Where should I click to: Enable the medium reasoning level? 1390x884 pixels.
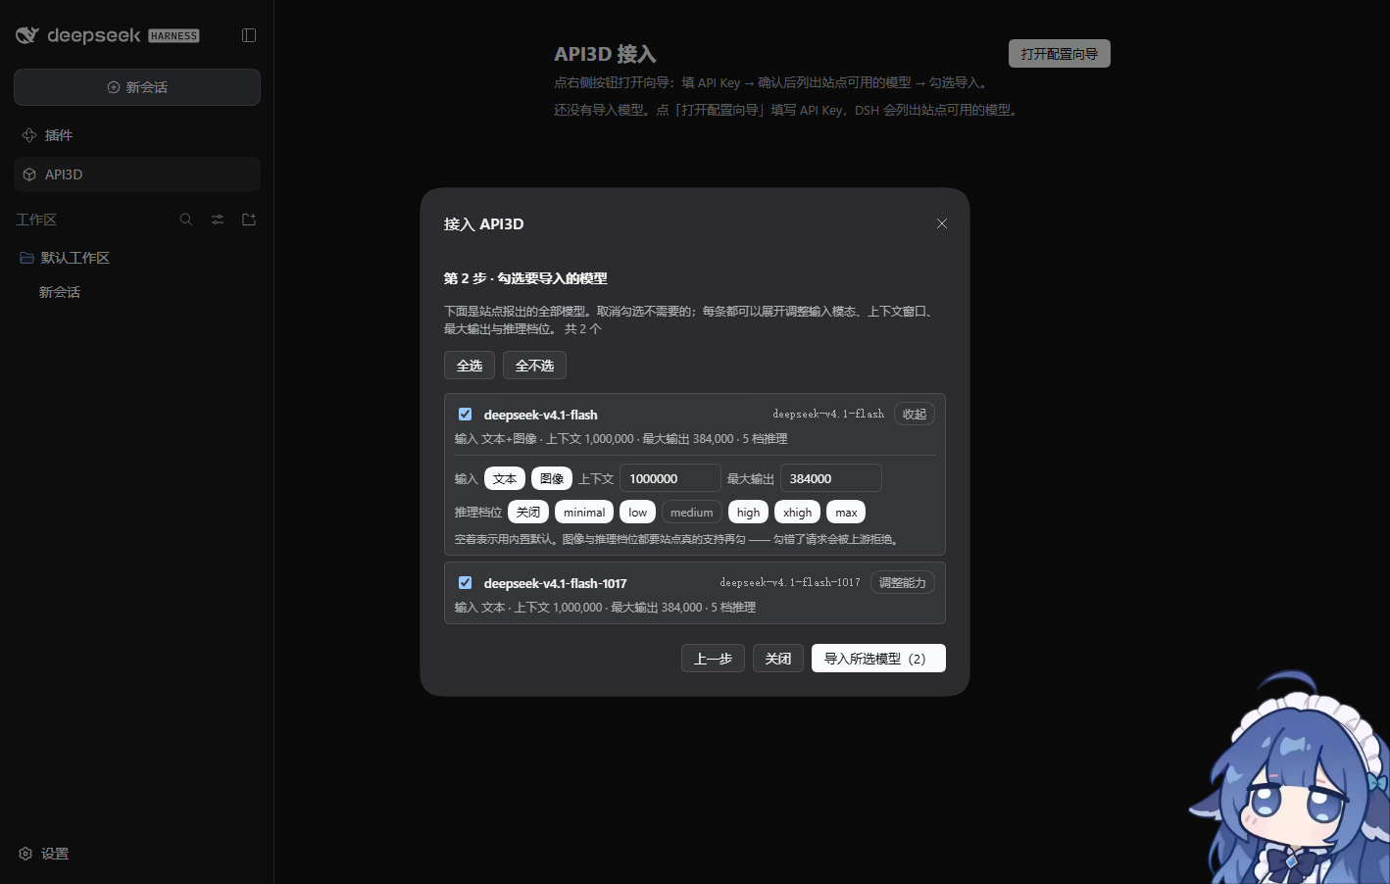(692, 513)
